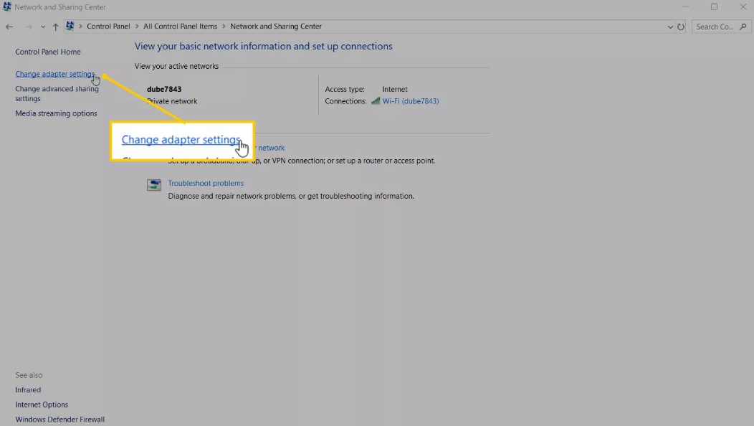This screenshot has width=754, height=426.
Task: Refresh the Network and Sharing Center page
Action: click(681, 27)
